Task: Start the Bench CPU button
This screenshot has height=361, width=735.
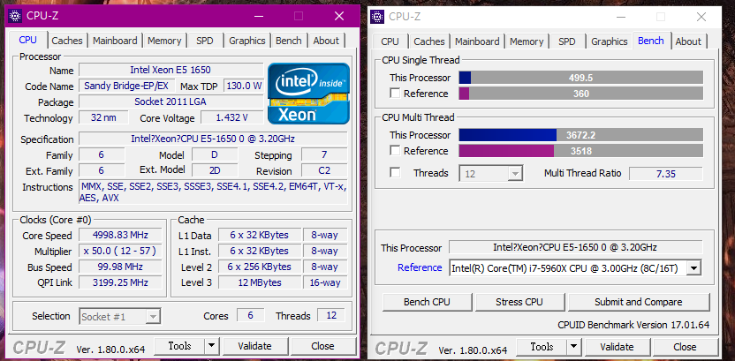Action: [427, 302]
